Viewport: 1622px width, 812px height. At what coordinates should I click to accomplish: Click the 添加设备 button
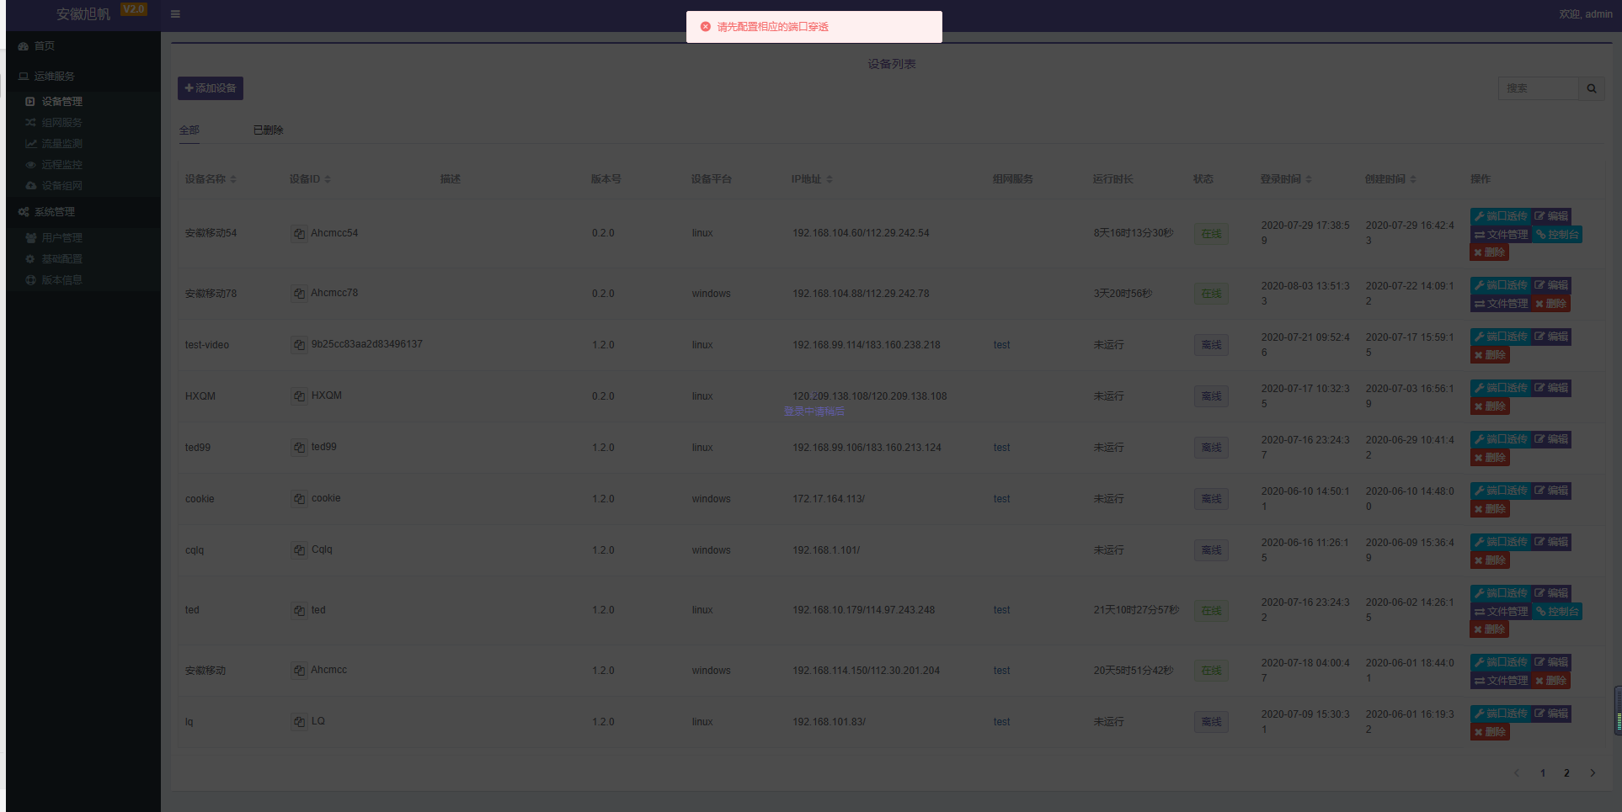(x=211, y=88)
